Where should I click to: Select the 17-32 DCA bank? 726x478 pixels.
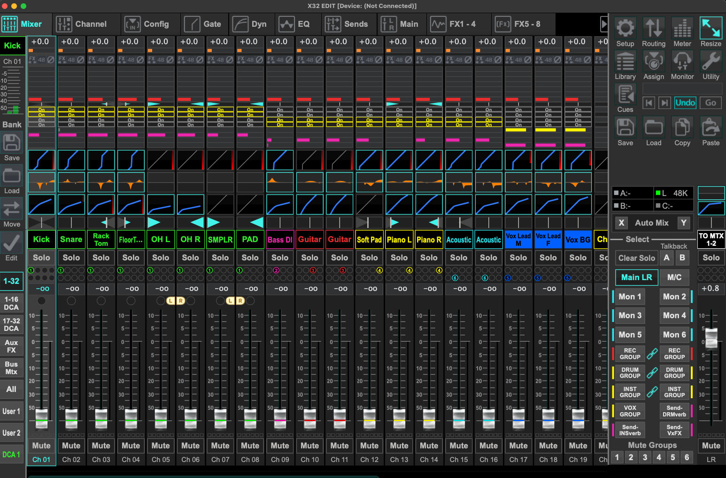coord(11,325)
